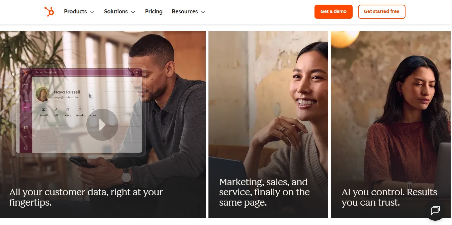Click the plus icon beside HubSpot search
The height and width of the screenshot is (225, 452).
click(x=137, y=72)
